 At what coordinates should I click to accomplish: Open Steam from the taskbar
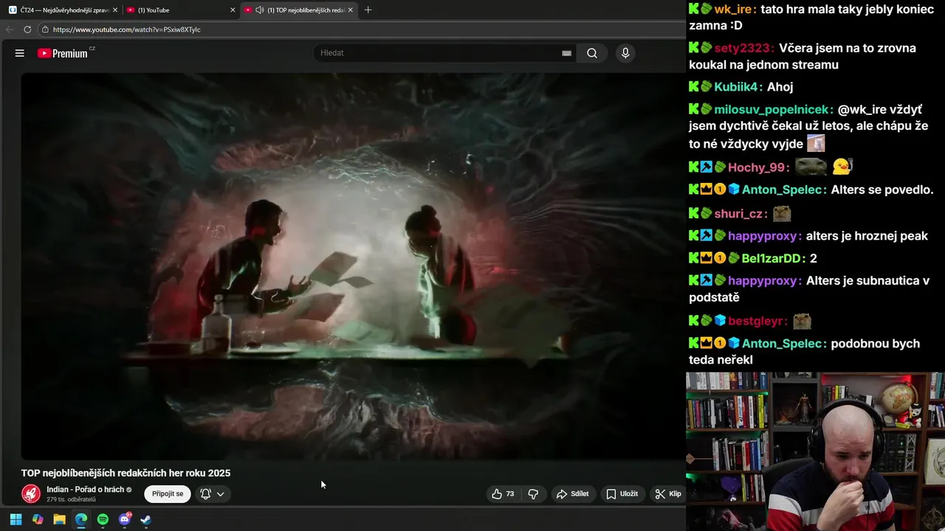(146, 519)
